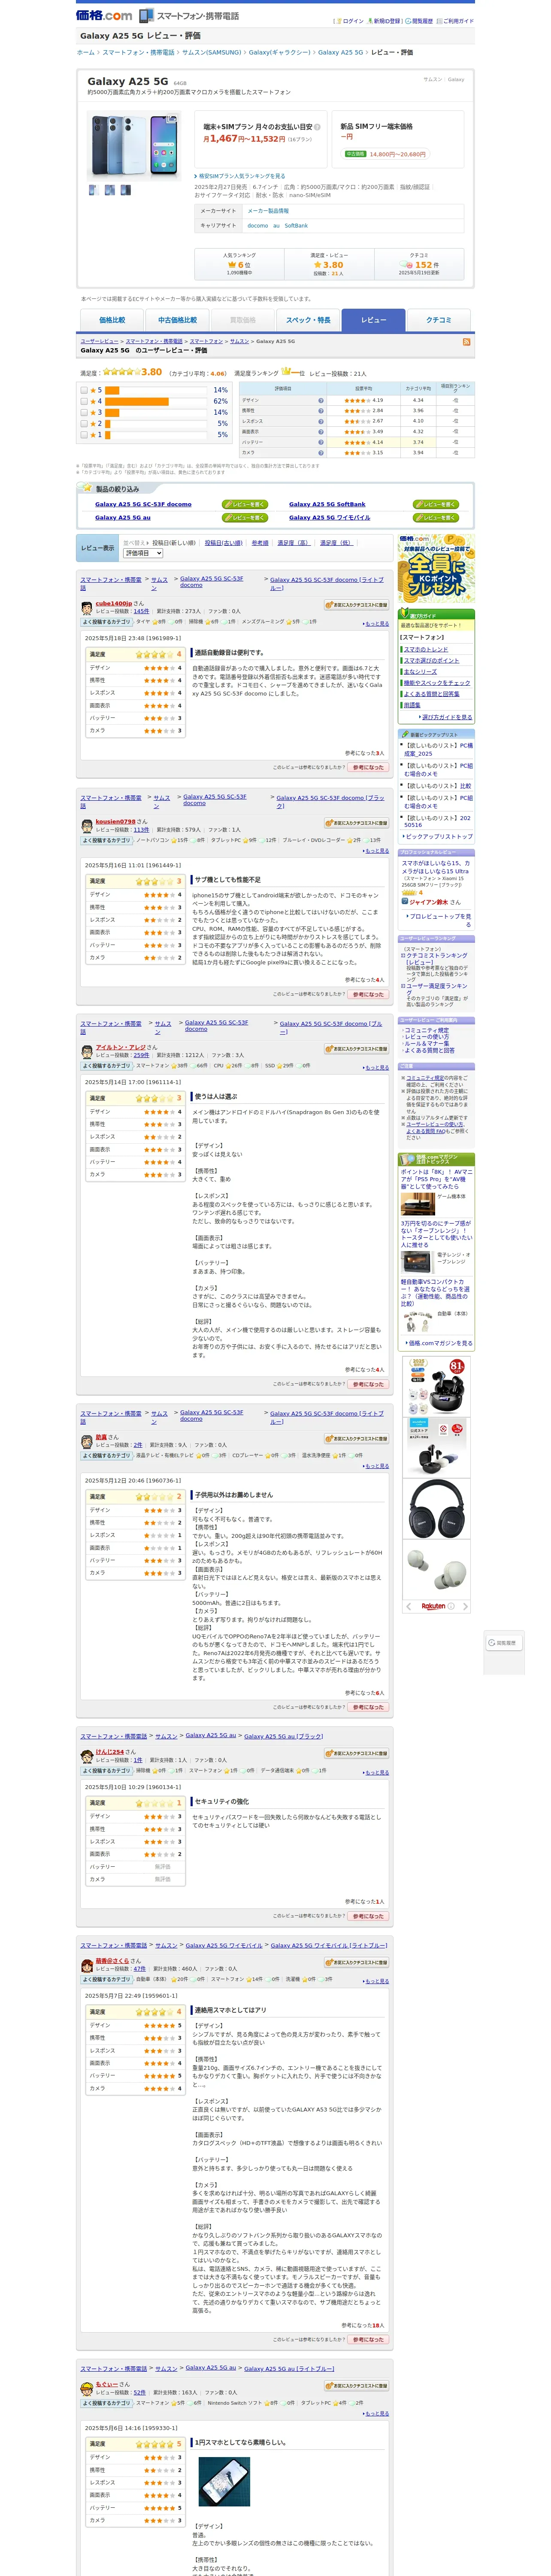
Task: Open クチコミストランキング [レビュー] link
Action: (436, 959)
